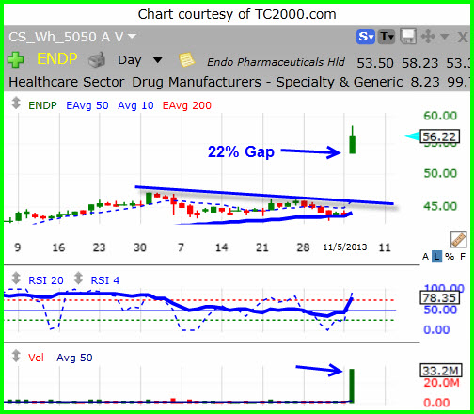The height and width of the screenshot is (414, 474).
Task: Edit the RSI 4 indicator label
Action: [x=105, y=280]
